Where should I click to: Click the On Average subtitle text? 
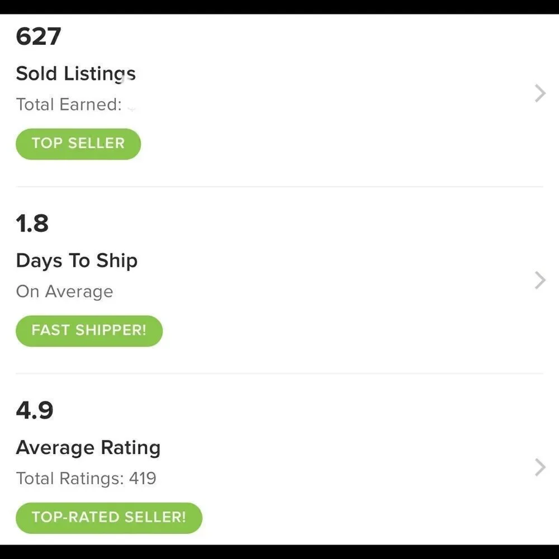click(x=64, y=292)
